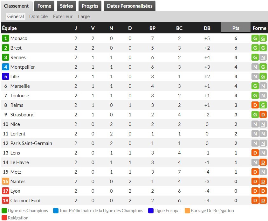Select the Extérieur sub-filter
268x221 pixels.
[63, 17]
